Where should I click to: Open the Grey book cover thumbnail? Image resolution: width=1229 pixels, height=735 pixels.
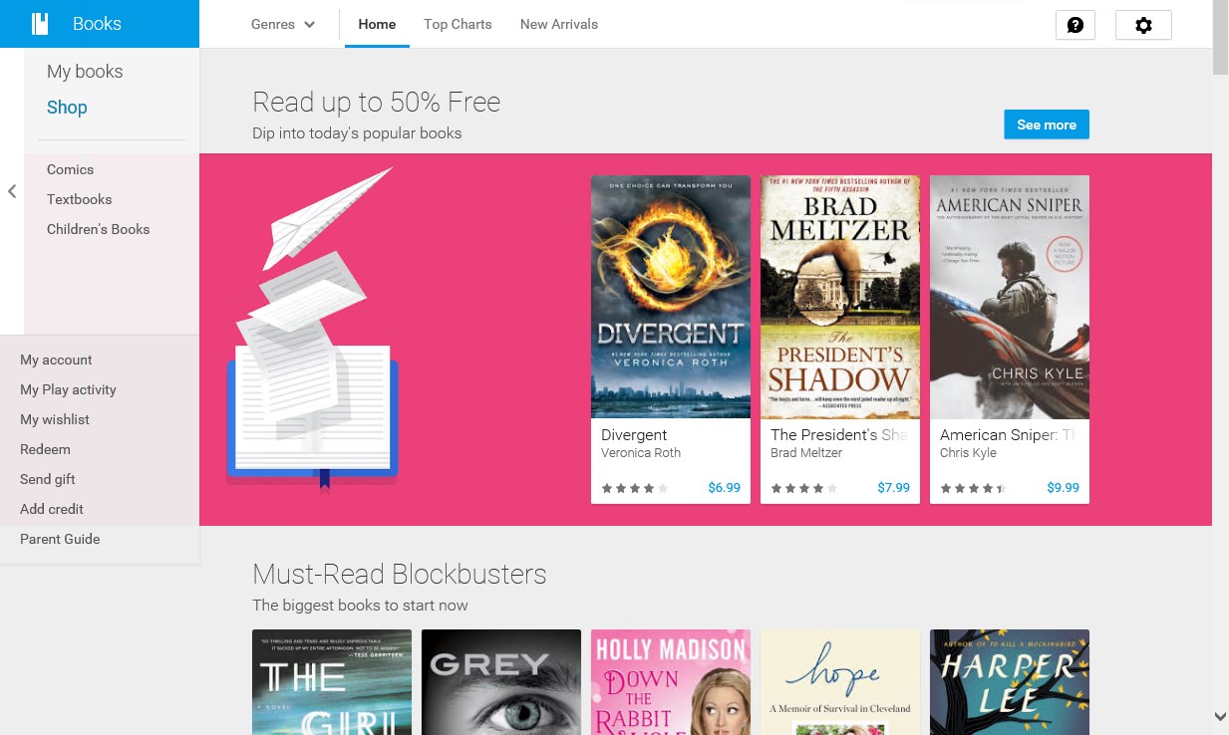pos(501,682)
